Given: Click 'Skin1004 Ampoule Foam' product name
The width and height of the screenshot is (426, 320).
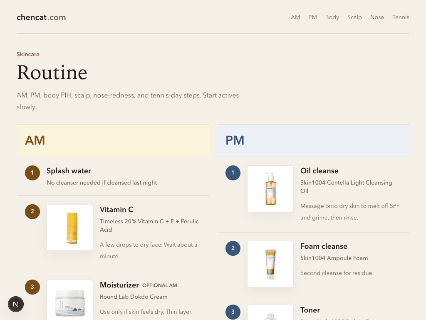Looking at the screenshot, I should [334, 258].
